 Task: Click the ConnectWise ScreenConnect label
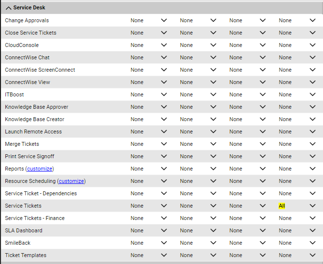(x=40, y=70)
